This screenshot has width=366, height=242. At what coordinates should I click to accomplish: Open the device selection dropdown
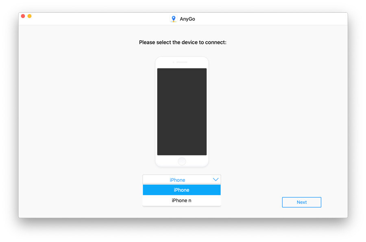tap(181, 179)
